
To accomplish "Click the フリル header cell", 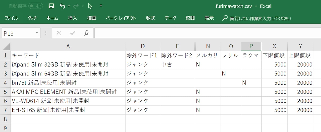I will 231,56.
